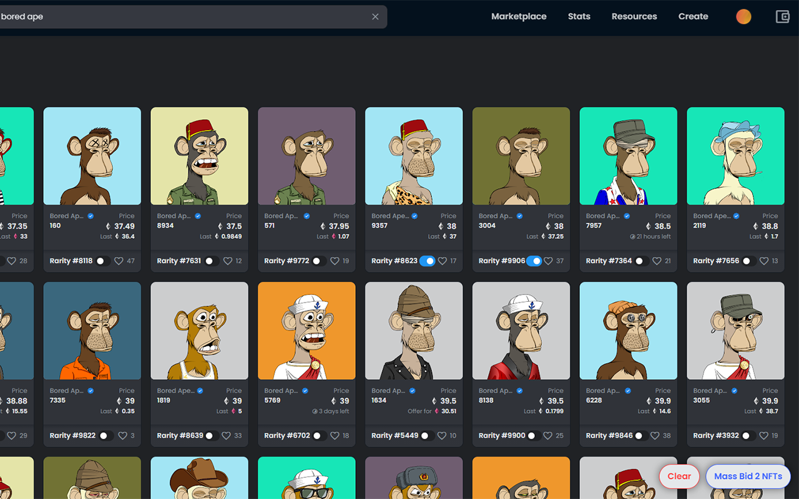Click clock icon beside '21 hours left'
Viewport: 799px width, 499px height.
[x=632, y=236]
